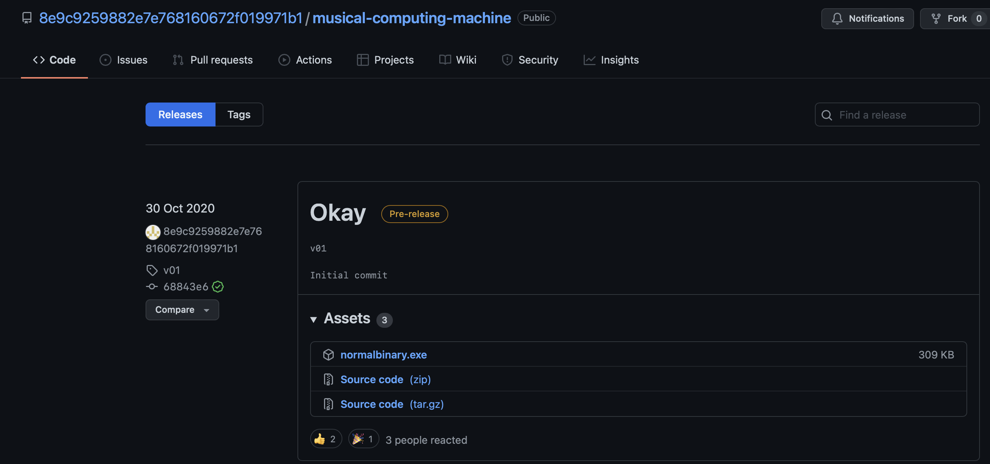Click the Fork button
Screen dimensions: 990x464
click(955, 18)
